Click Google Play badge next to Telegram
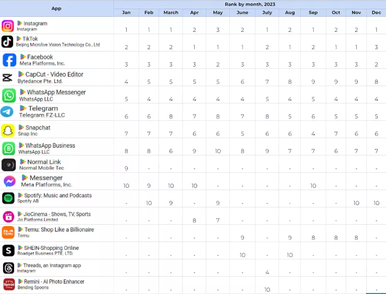Image resolution: width=386 pixels, height=294 pixels. 23,108
